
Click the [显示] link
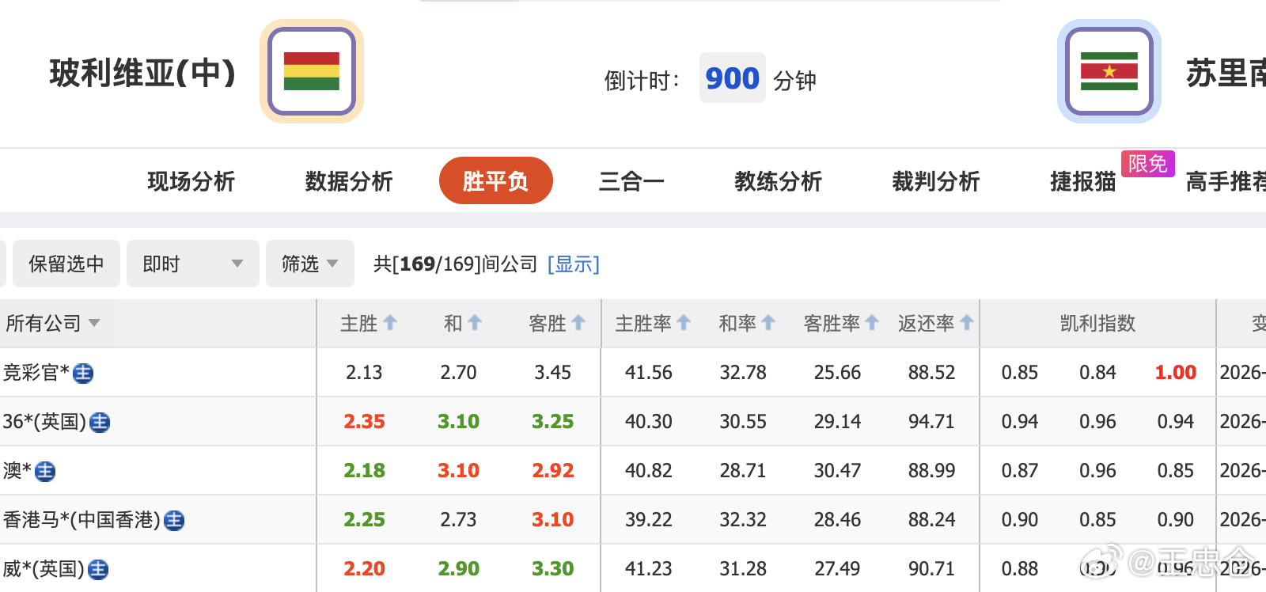(574, 264)
